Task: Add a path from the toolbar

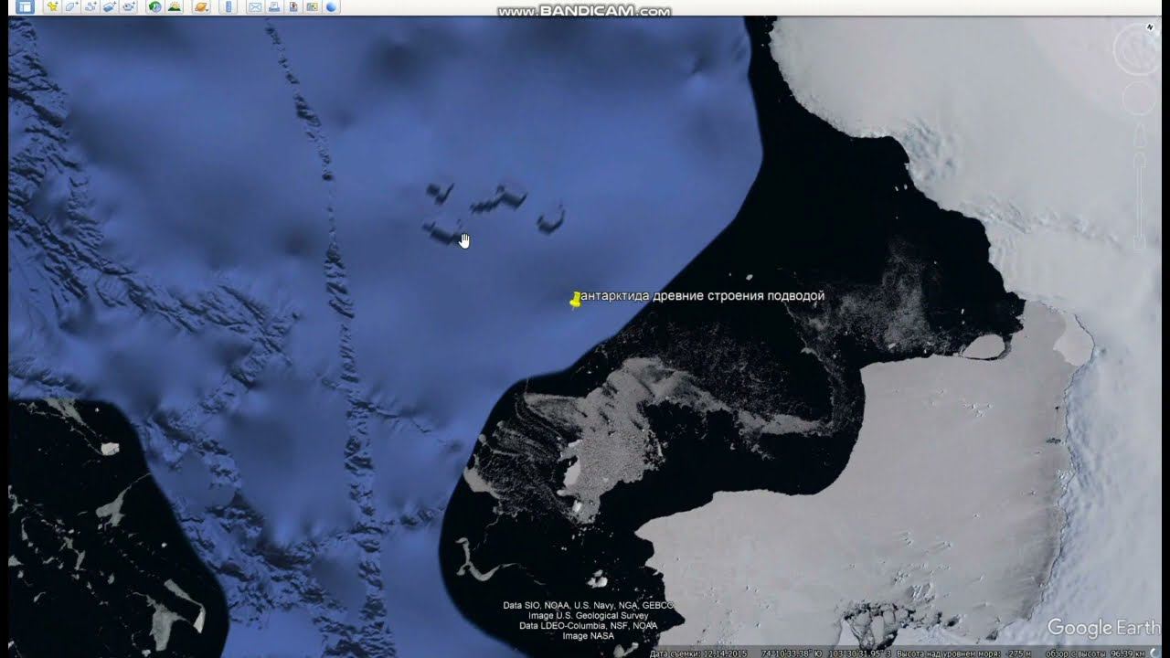Action: (x=90, y=6)
